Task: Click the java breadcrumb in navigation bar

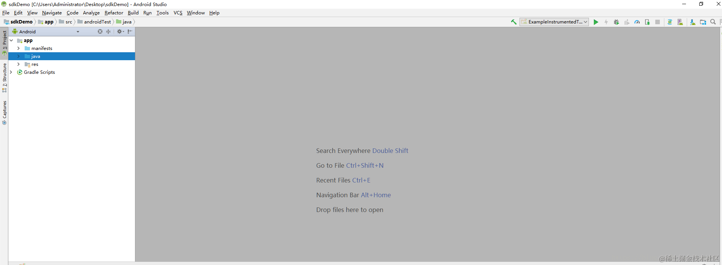Action: coord(124,22)
